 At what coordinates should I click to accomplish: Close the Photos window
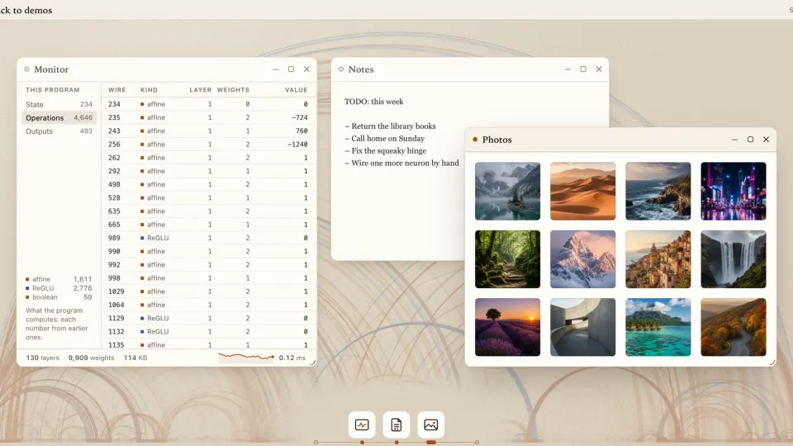pos(767,140)
